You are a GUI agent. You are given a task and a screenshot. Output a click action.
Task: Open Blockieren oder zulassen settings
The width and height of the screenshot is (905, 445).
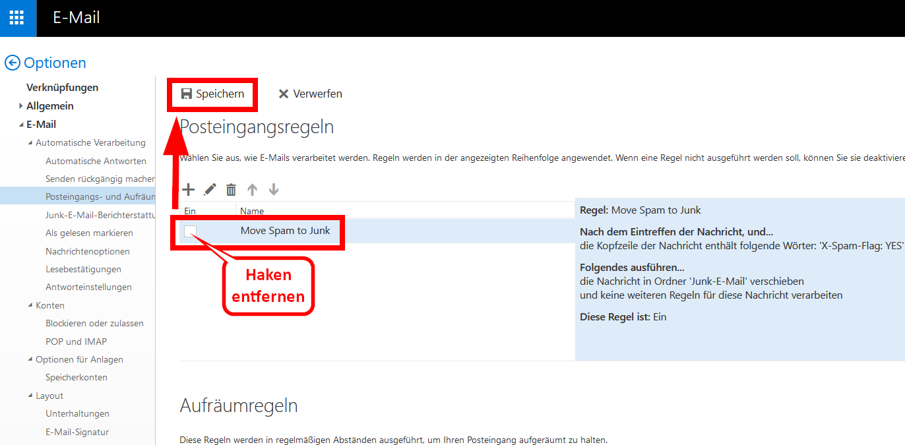tap(94, 323)
